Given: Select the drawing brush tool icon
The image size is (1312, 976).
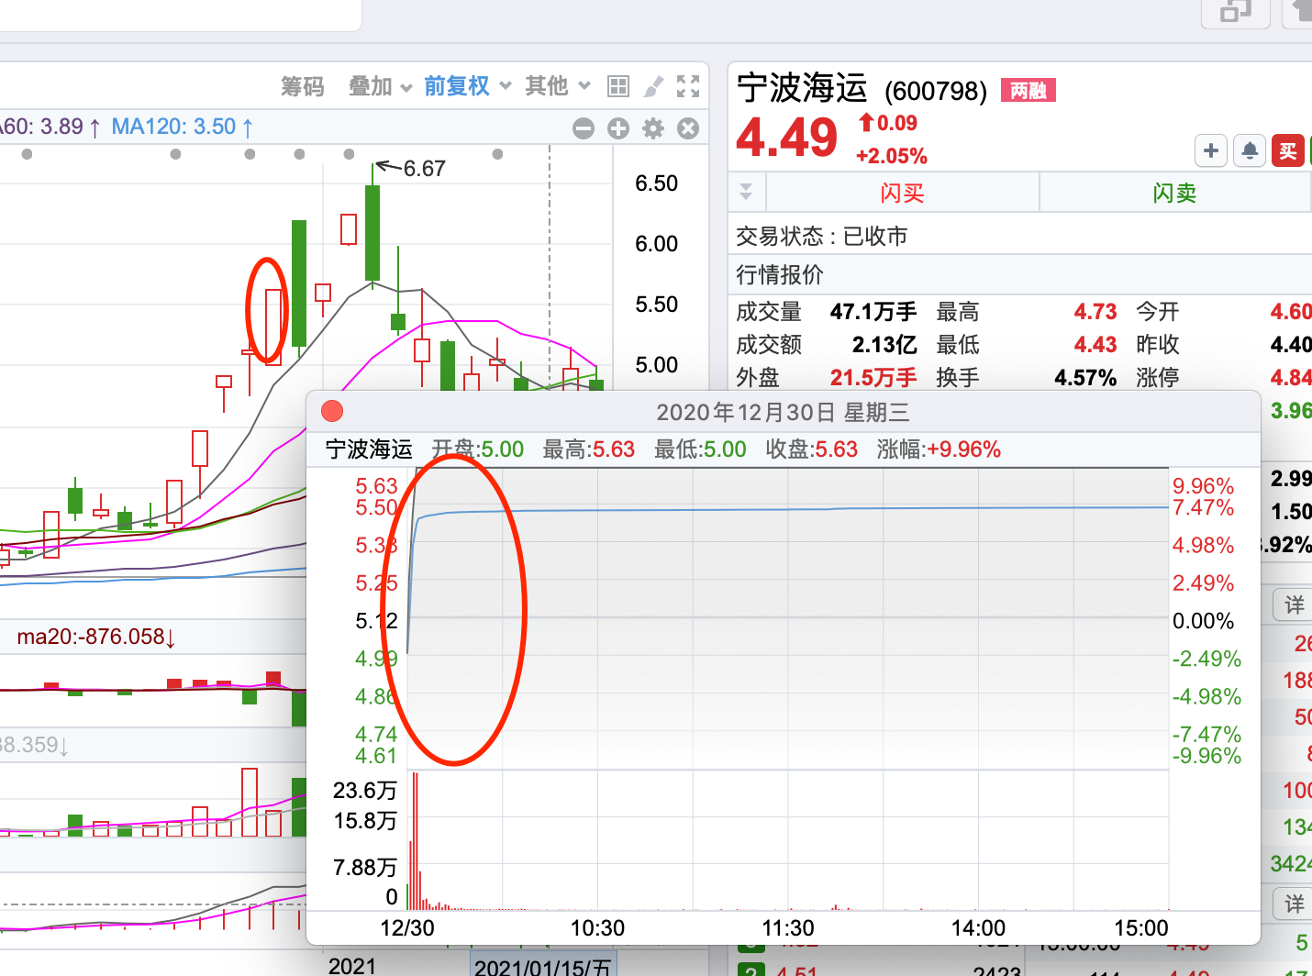Looking at the screenshot, I should tap(653, 86).
